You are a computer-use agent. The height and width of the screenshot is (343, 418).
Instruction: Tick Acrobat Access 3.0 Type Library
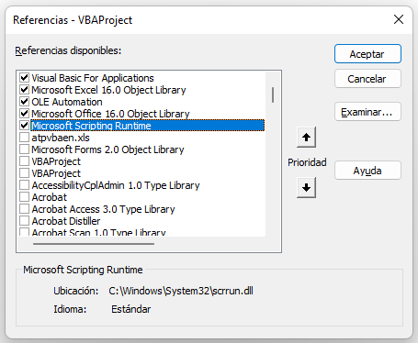pyautogui.click(x=24, y=209)
